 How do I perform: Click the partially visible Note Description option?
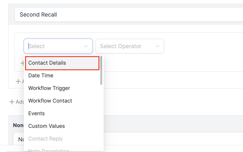(x=49, y=150)
